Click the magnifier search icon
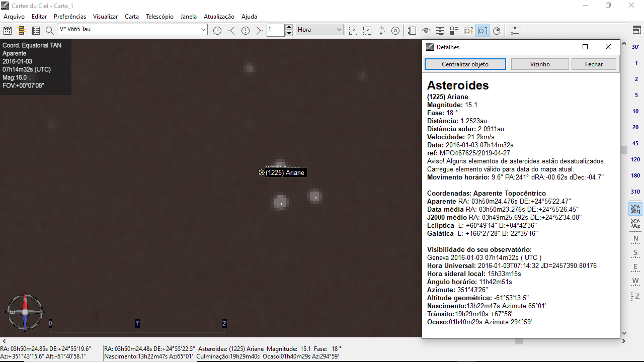This screenshot has width=644, height=362. 49,31
